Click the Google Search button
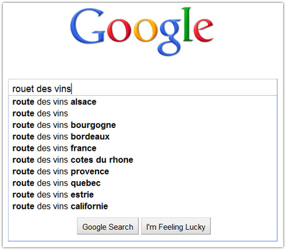Image resolution: width=286 pixels, height=250 pixels. [108, 226]
